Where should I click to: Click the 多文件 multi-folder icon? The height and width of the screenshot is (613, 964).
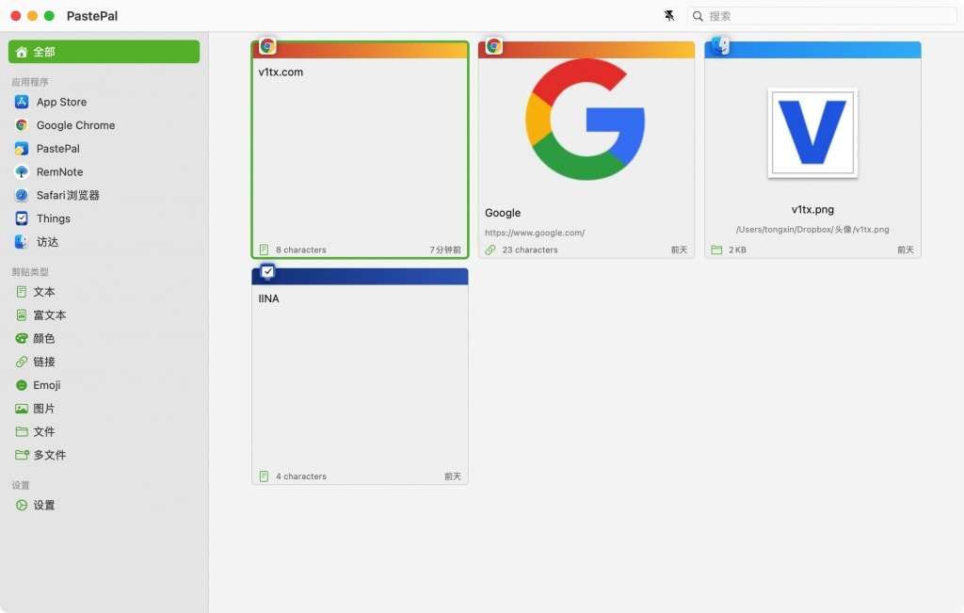pyautogui.click(x=23, y=456)
